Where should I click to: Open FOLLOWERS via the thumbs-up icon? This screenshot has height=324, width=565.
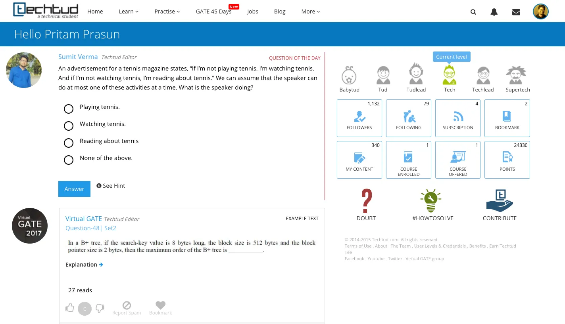(x=359, y=116)
